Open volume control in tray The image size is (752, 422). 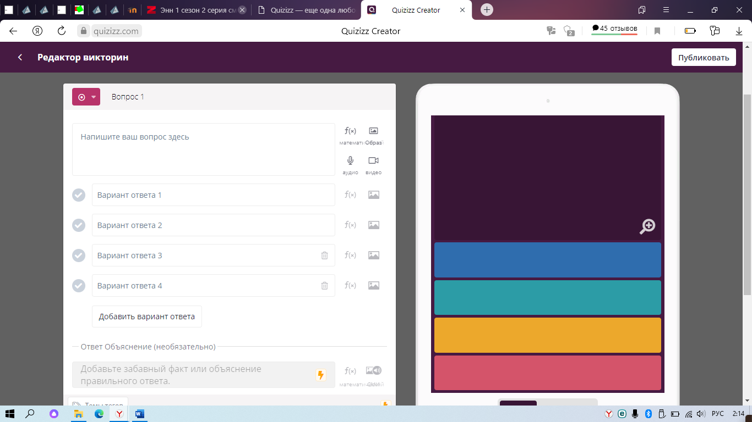tap(701, 414)
